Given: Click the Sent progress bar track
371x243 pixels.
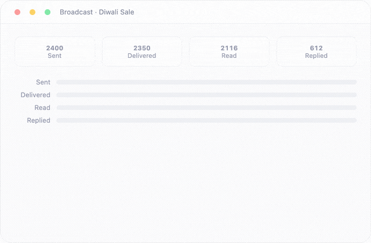Looking at the screenshot, I should click(206, 82).
